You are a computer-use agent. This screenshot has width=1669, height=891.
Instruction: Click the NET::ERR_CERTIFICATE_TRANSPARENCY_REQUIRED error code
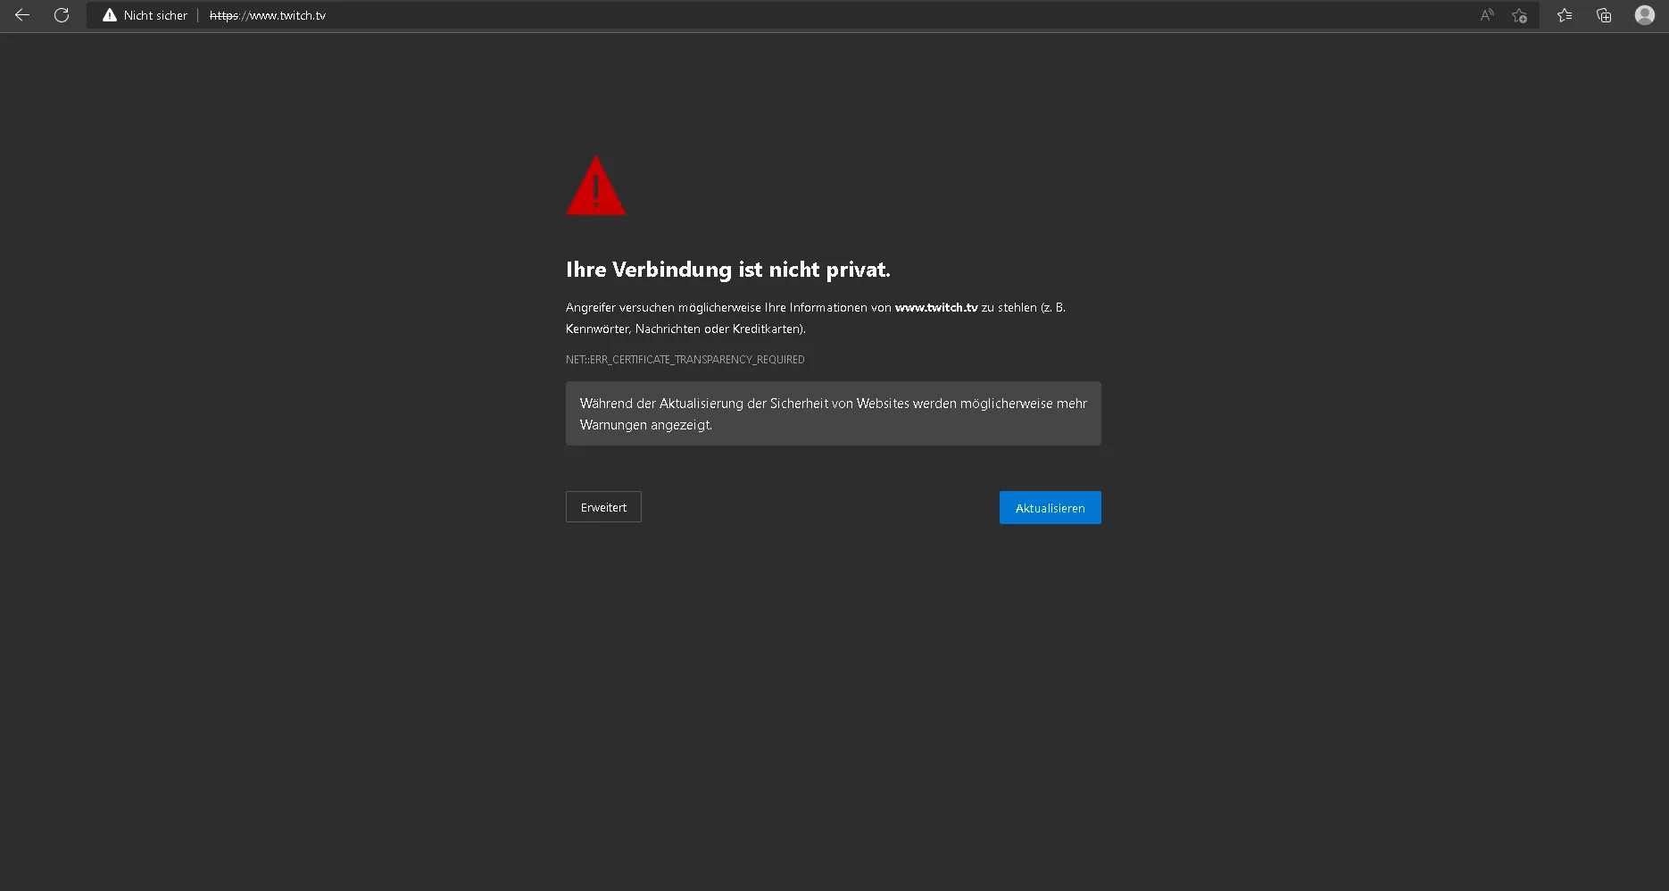[685, 360]
